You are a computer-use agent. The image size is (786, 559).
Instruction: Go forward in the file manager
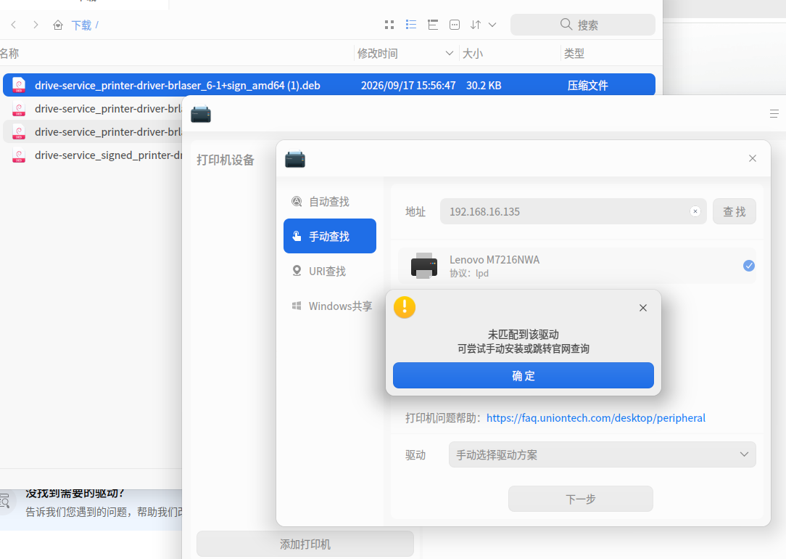pos(36,25)
